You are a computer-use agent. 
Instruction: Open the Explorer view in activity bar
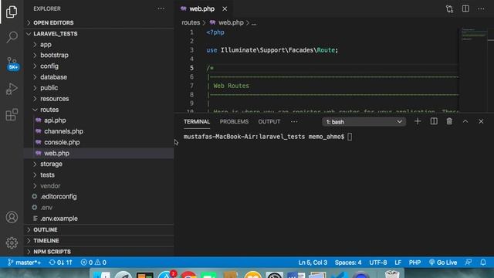12,12
